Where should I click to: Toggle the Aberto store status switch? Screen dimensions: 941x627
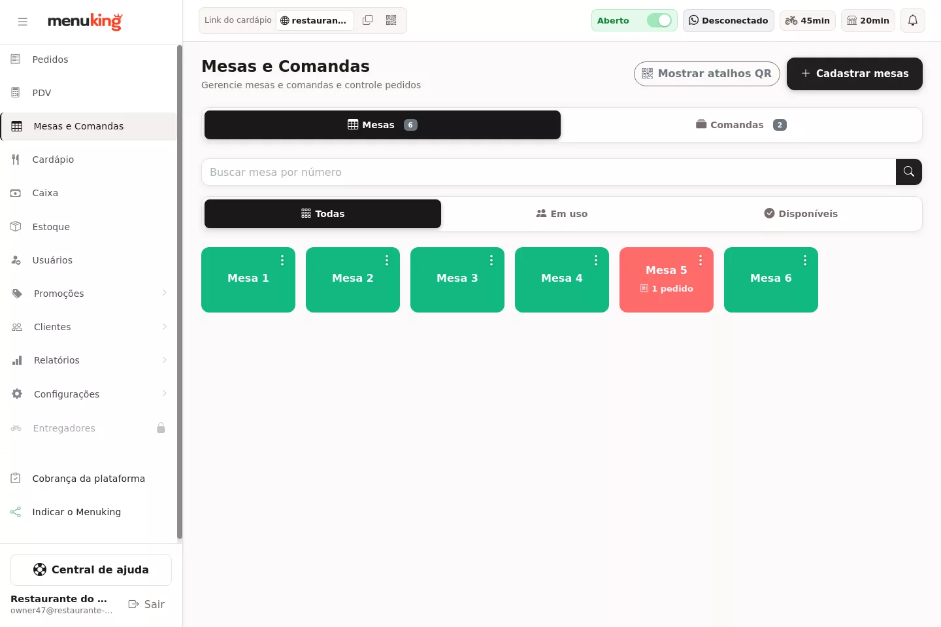pyautogui.click(x=659, y=20)
